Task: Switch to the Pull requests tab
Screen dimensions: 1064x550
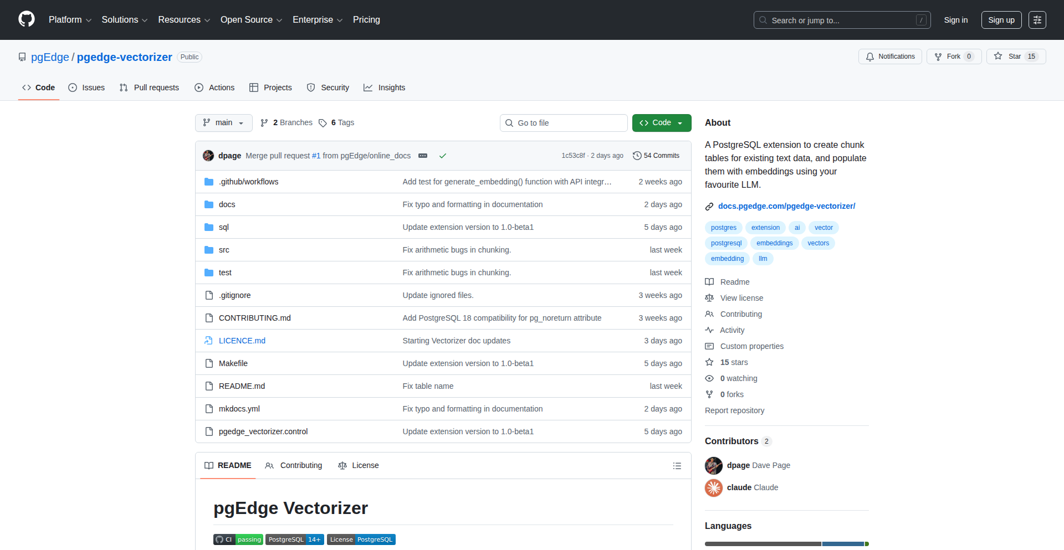Action: [x=149, y=88]
